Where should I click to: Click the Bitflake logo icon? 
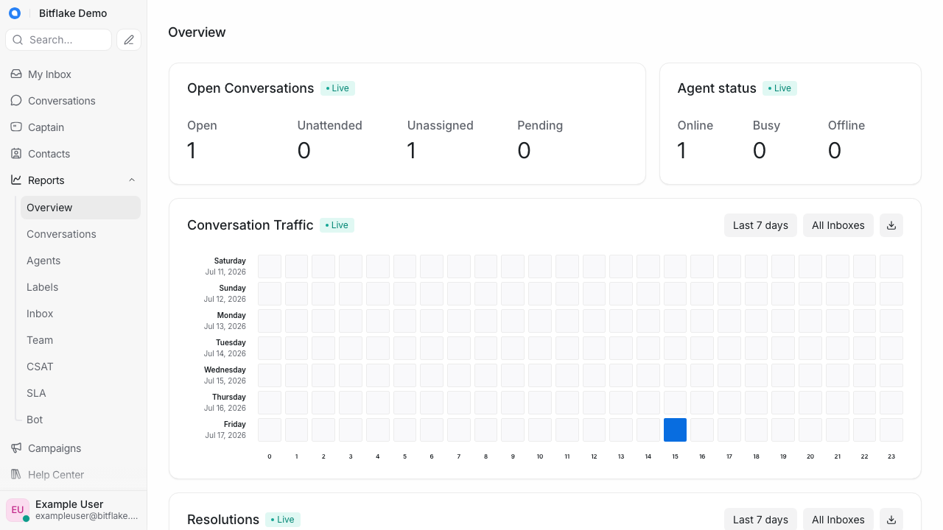coord(15,13)
